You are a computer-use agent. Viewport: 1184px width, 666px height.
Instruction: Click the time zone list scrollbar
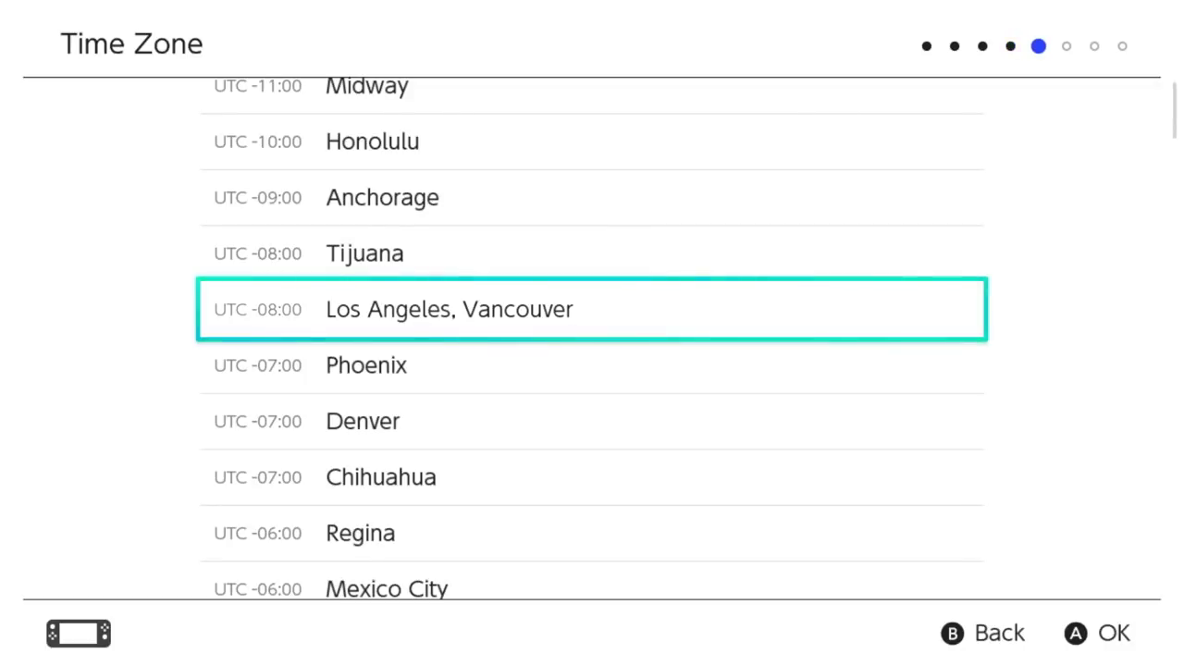[x=1175, y=111]
